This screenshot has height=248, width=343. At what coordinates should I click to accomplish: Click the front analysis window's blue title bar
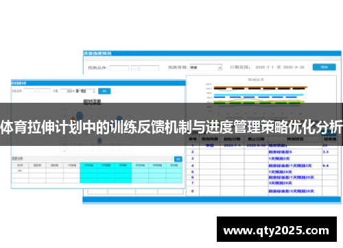pos(98,83)
